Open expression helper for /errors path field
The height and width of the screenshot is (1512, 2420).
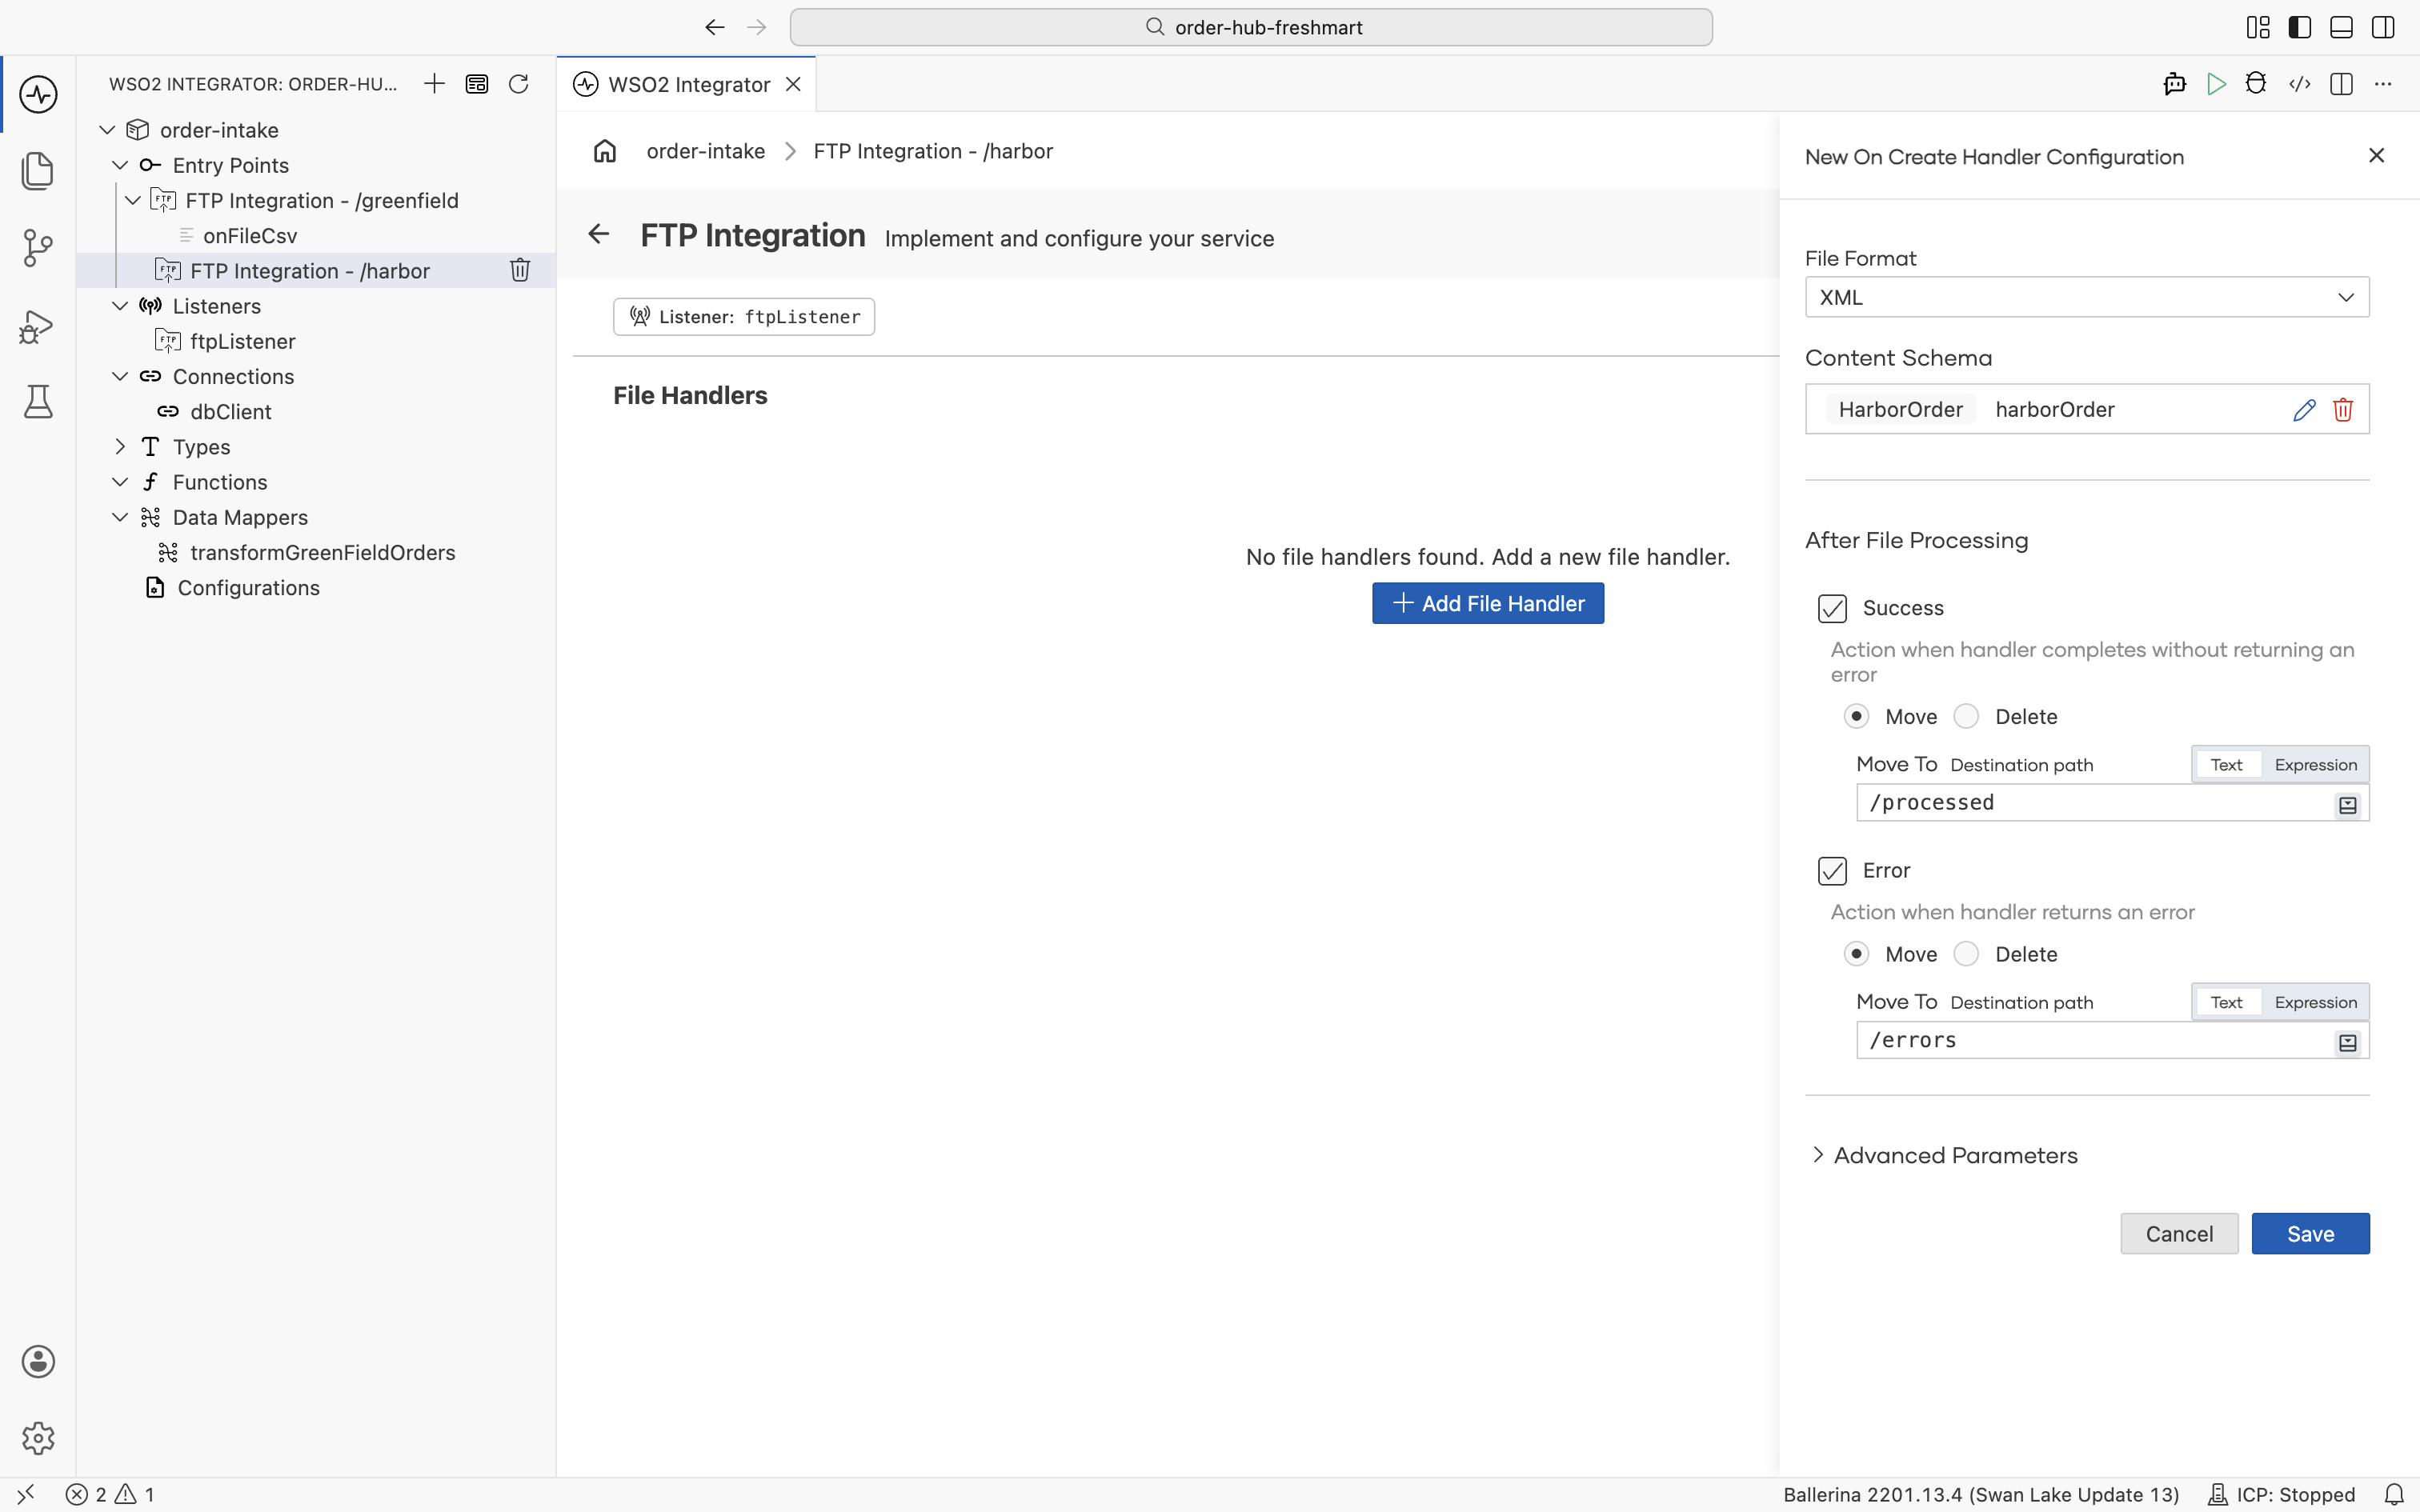click(x=2348, y=1043)
